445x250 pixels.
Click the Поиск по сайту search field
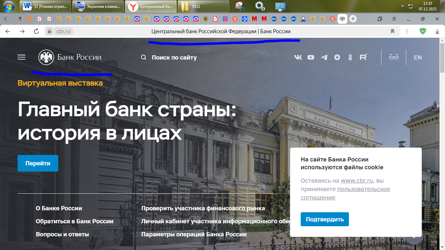point(174,57)
